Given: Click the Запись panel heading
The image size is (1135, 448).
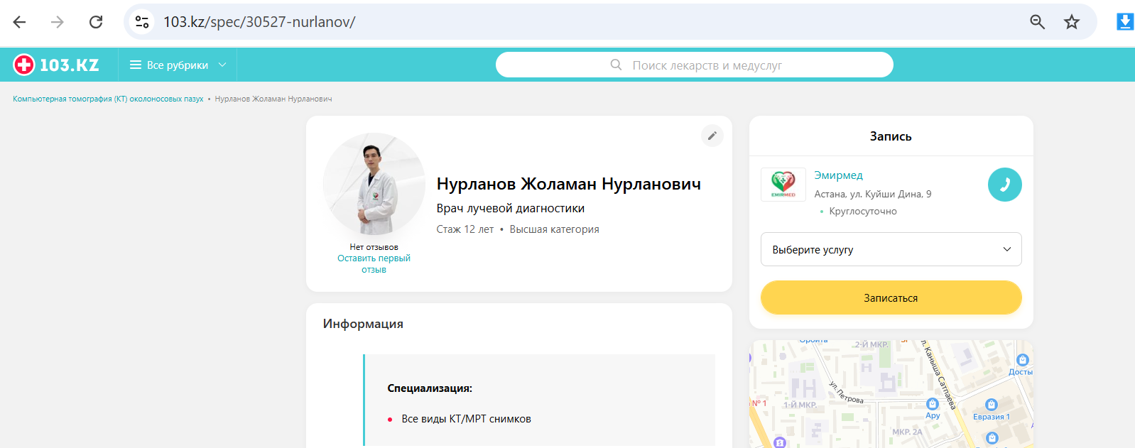Looking at the screenshot, I should [891, 136].
